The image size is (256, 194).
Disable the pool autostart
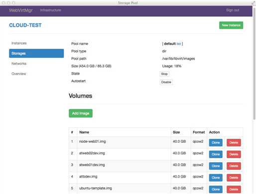click(x=166, y=82)
